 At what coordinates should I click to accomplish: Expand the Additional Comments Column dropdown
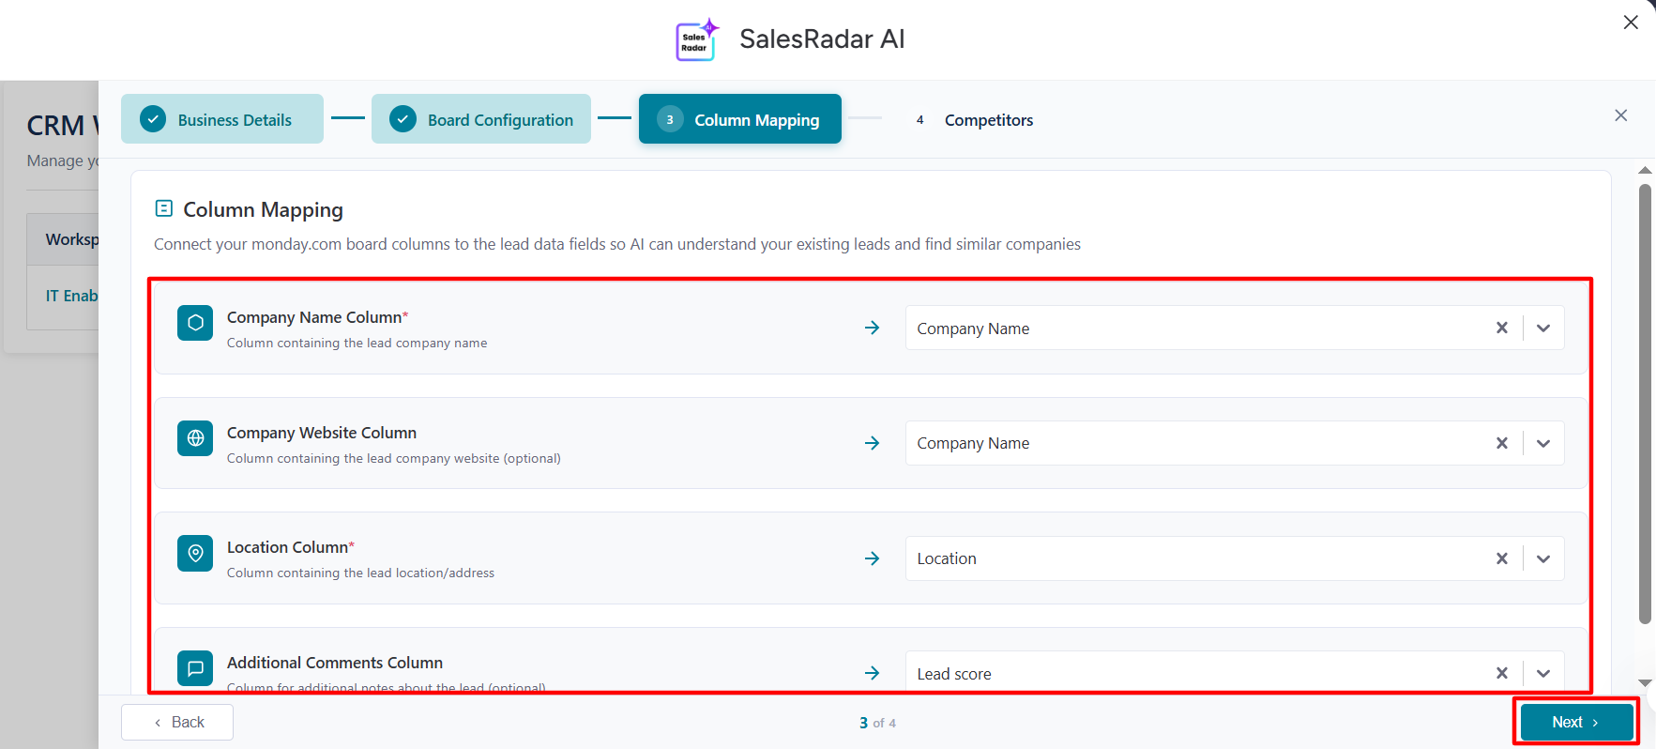[1543, 673]
